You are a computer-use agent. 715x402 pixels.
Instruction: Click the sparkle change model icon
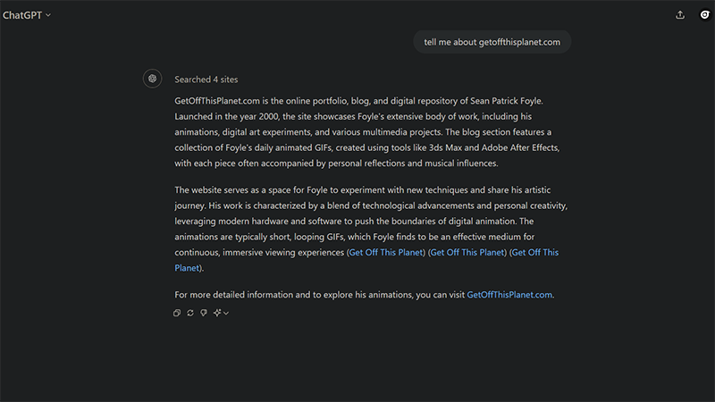coord(217,313)
